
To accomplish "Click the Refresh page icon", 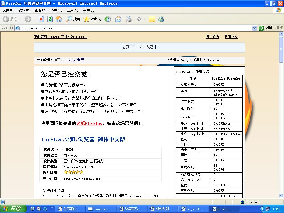I will pyautogui.click(x=50, y=19).
